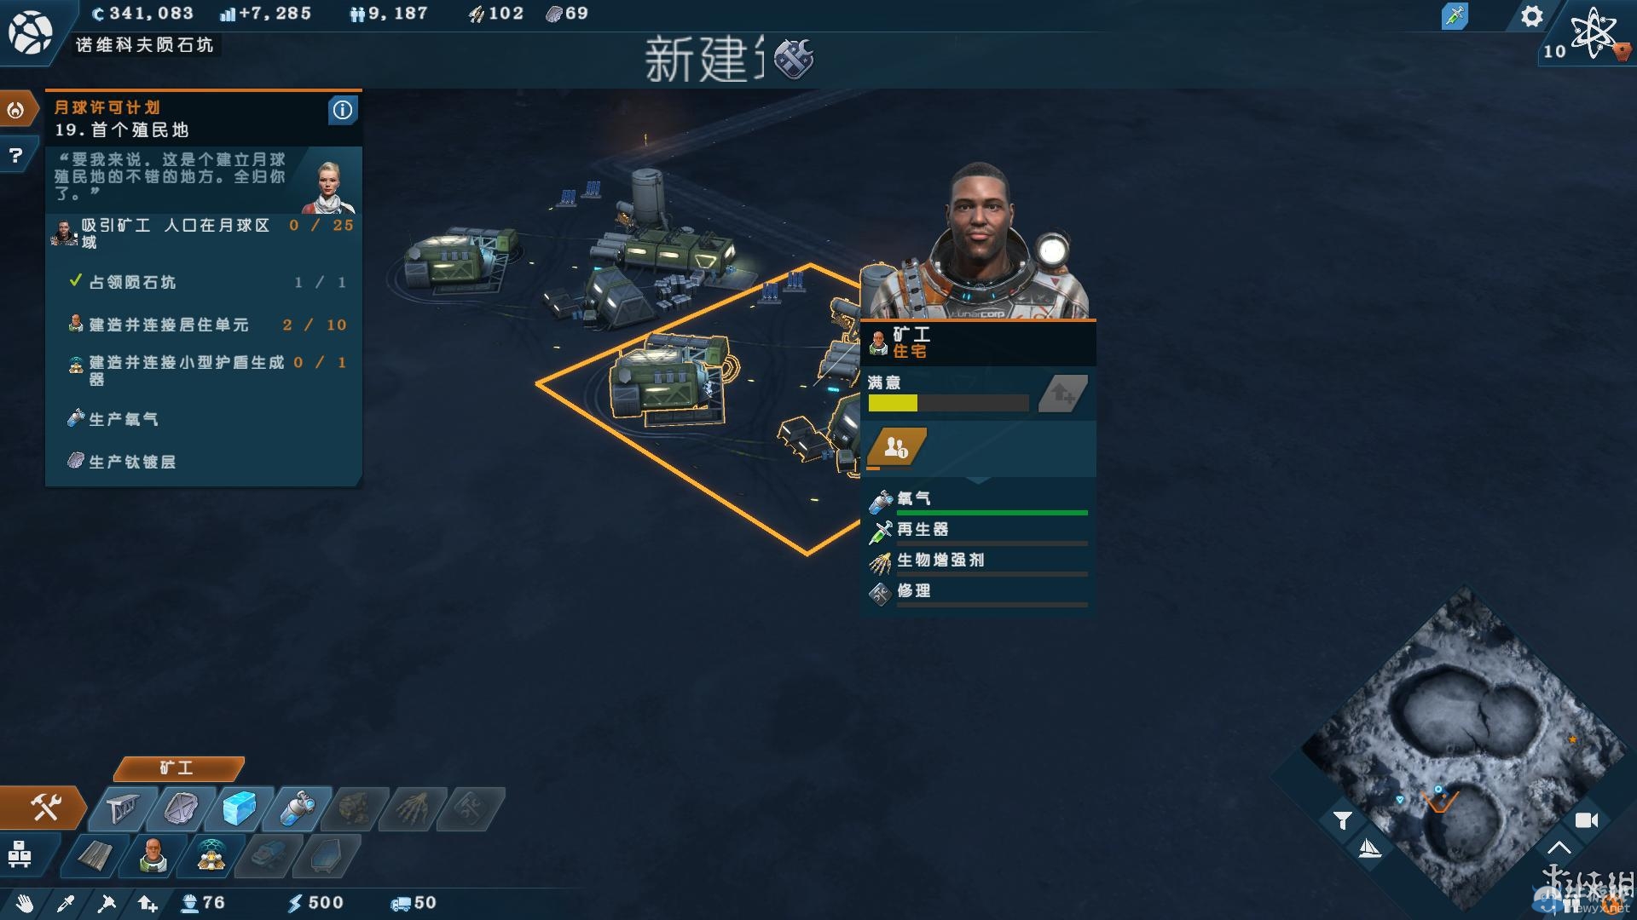Click the upgrade residence arrow button
The image size is (1637, 920).
1062,394
